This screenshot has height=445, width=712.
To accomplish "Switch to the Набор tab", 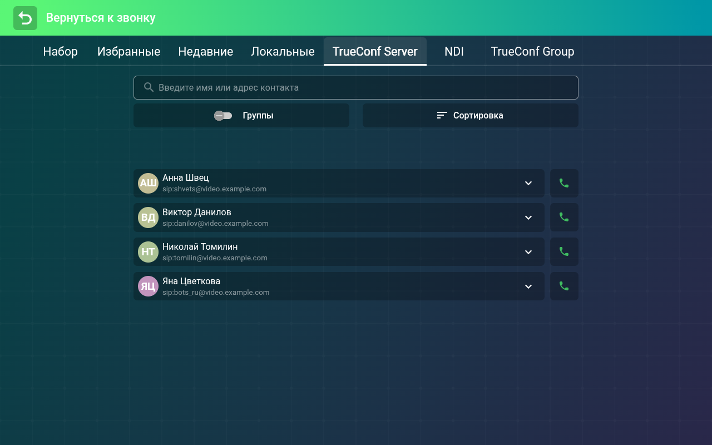I will tap(61, 52).
